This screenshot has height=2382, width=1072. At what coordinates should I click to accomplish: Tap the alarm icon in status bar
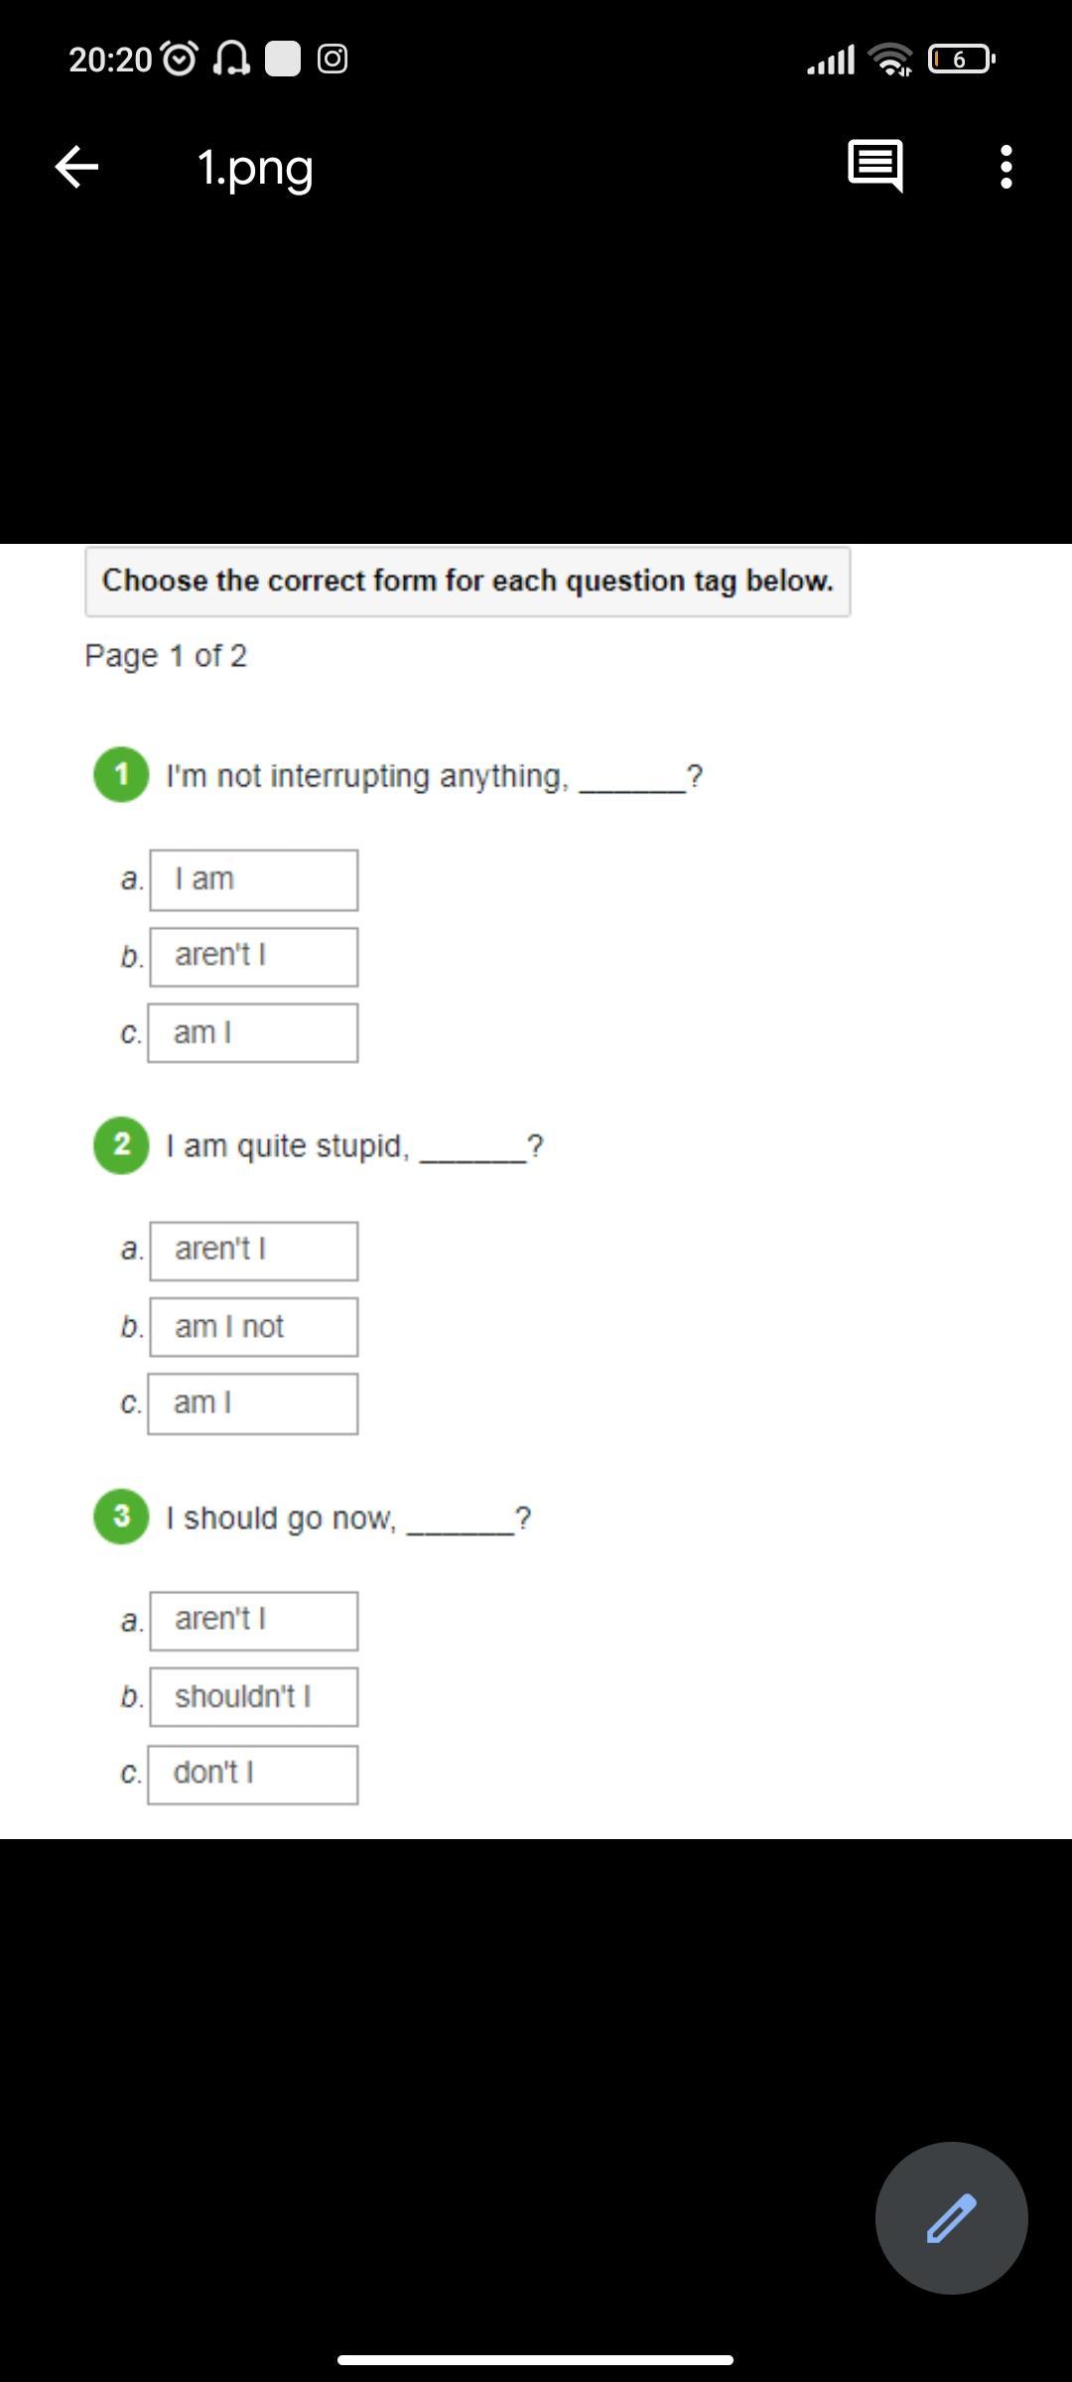click(x=179, y=60)
